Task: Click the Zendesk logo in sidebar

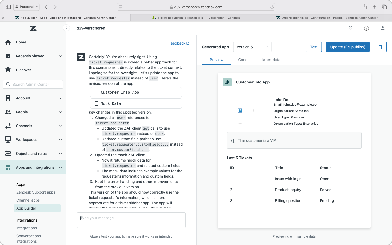Action: 33,28
